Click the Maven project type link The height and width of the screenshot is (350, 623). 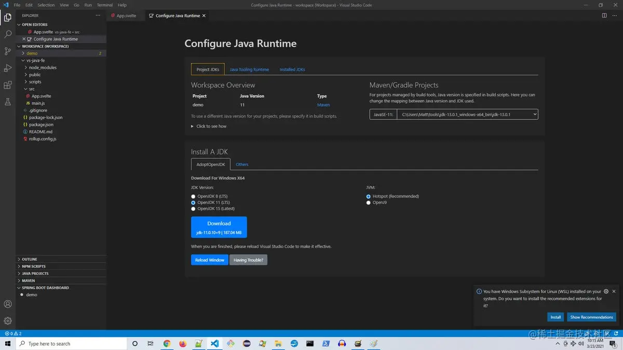[x=323, y=105]
